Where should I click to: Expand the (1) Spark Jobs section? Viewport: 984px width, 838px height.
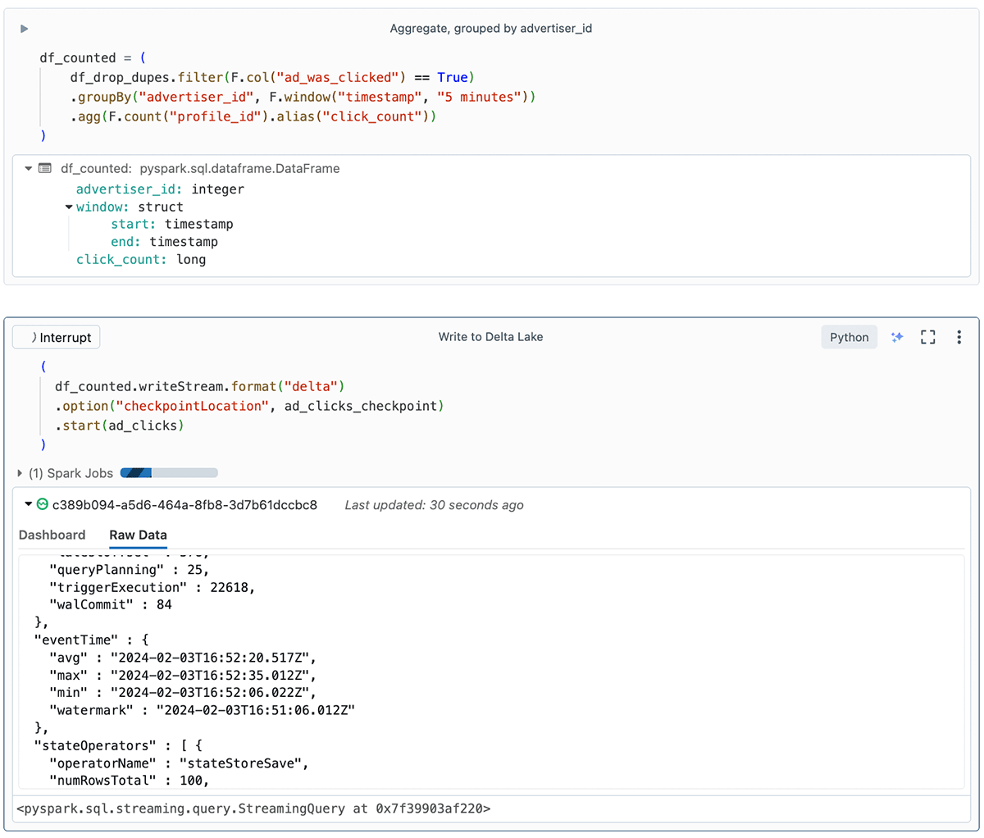[x=20, y=473]
